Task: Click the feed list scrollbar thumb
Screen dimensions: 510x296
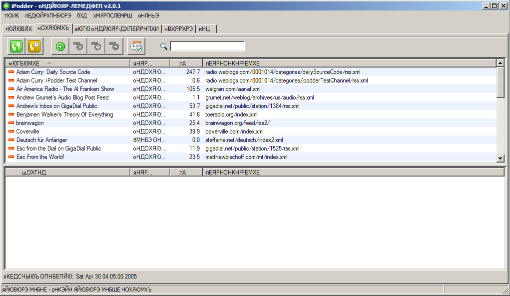Action: (500, 82)
